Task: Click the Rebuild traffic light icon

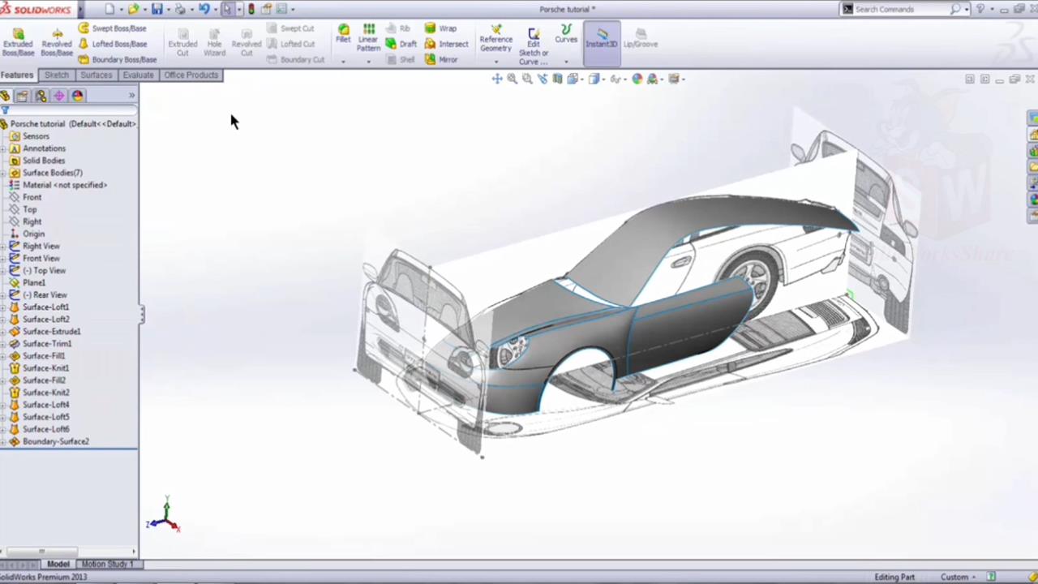Action: coord(251,9)
